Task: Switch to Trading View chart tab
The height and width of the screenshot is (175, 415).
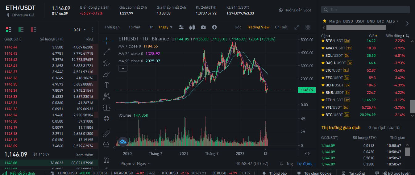Action: (258, 27)
